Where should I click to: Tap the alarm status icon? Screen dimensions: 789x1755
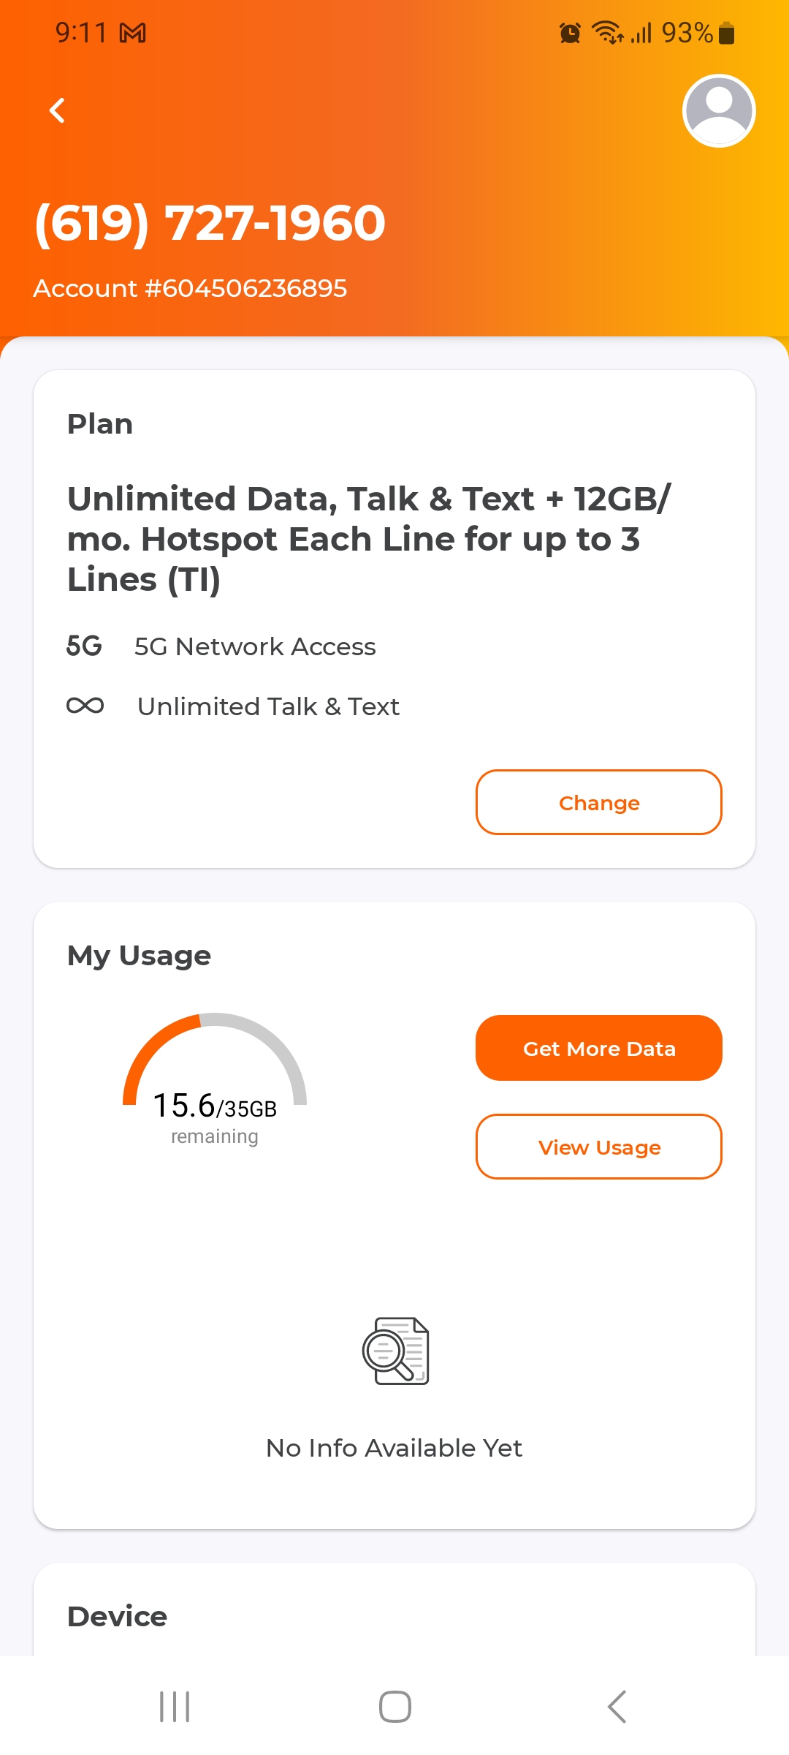coord(570,33)
